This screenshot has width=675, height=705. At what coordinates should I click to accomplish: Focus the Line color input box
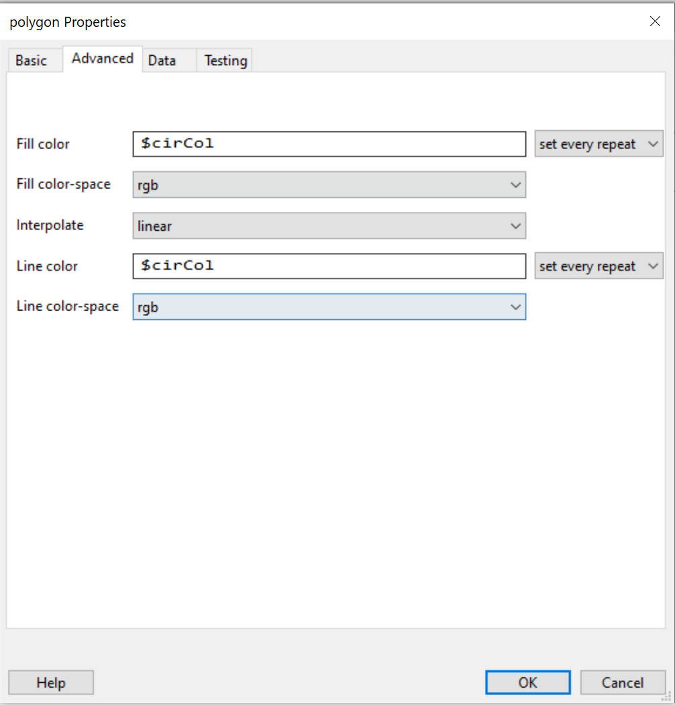click(x=329, y=266)
